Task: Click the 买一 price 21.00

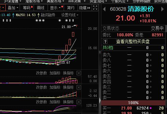Action: (x=127, y=108)
